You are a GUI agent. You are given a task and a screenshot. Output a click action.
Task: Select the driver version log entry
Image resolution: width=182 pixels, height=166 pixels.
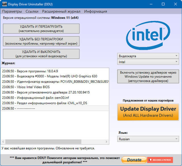(x=45, y=92)
